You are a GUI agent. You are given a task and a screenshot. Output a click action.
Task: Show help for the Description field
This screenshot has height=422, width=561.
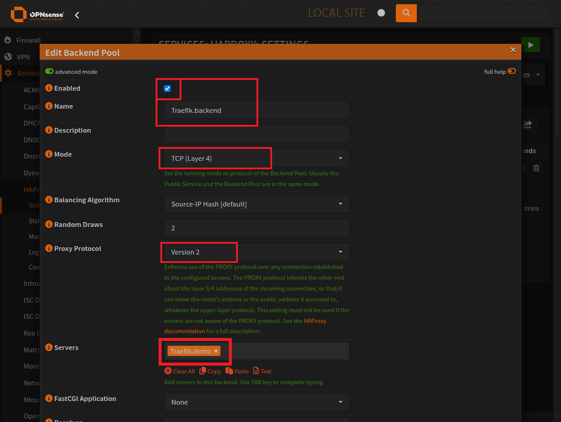49,130
